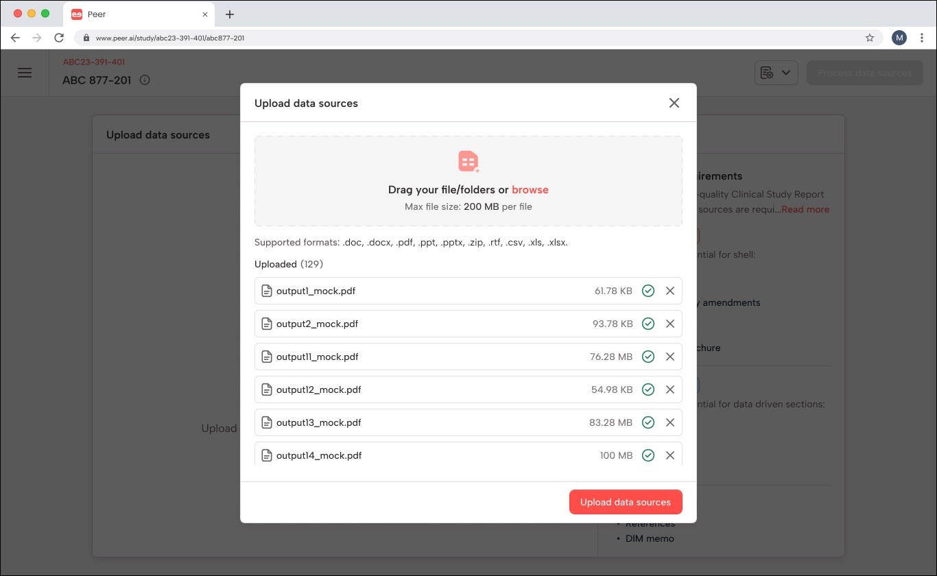Remove output11_mock.pdf from the upload list
Image resolution: width=937 pixels, height=576 pixels.
click(670, 356)
